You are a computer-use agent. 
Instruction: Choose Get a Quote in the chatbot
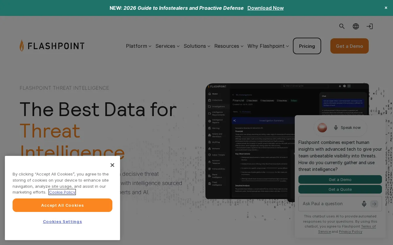click(340, 189)
